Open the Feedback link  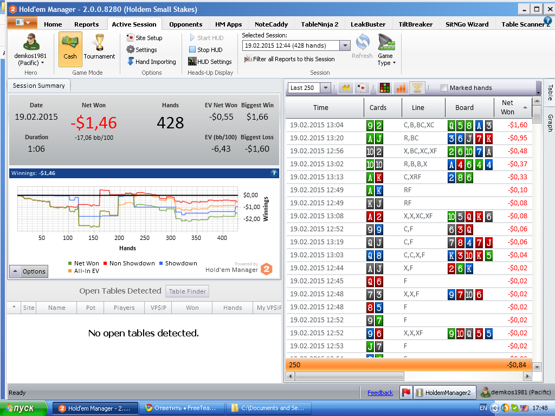380,393
